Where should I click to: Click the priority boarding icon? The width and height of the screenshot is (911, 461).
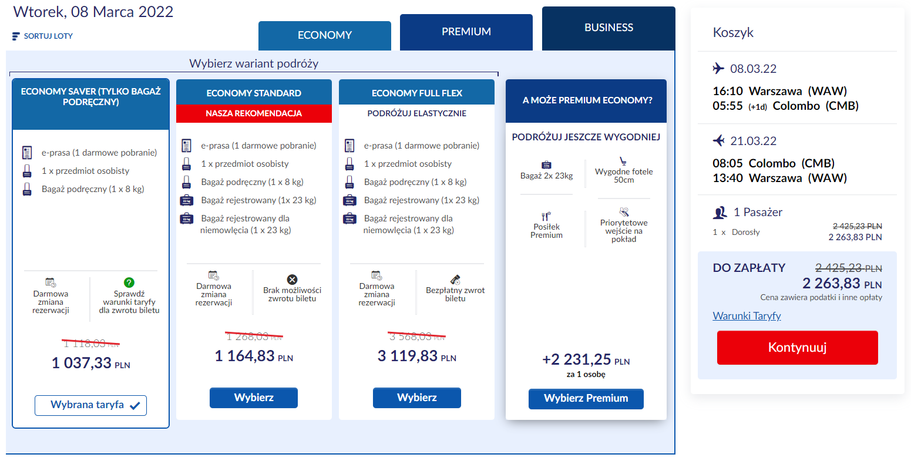point(624,211)
